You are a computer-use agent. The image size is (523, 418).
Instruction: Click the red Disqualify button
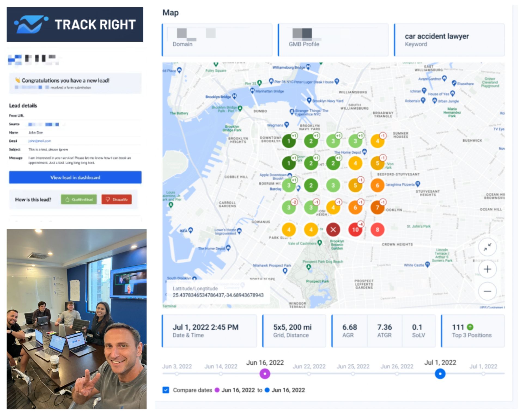pos(117,199)
